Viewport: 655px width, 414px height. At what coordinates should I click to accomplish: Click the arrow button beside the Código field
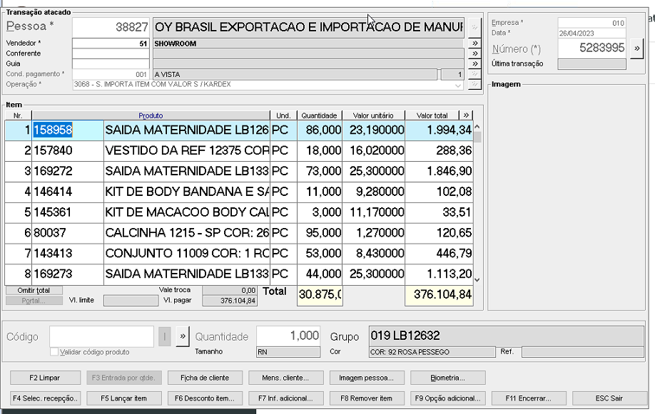183,336
